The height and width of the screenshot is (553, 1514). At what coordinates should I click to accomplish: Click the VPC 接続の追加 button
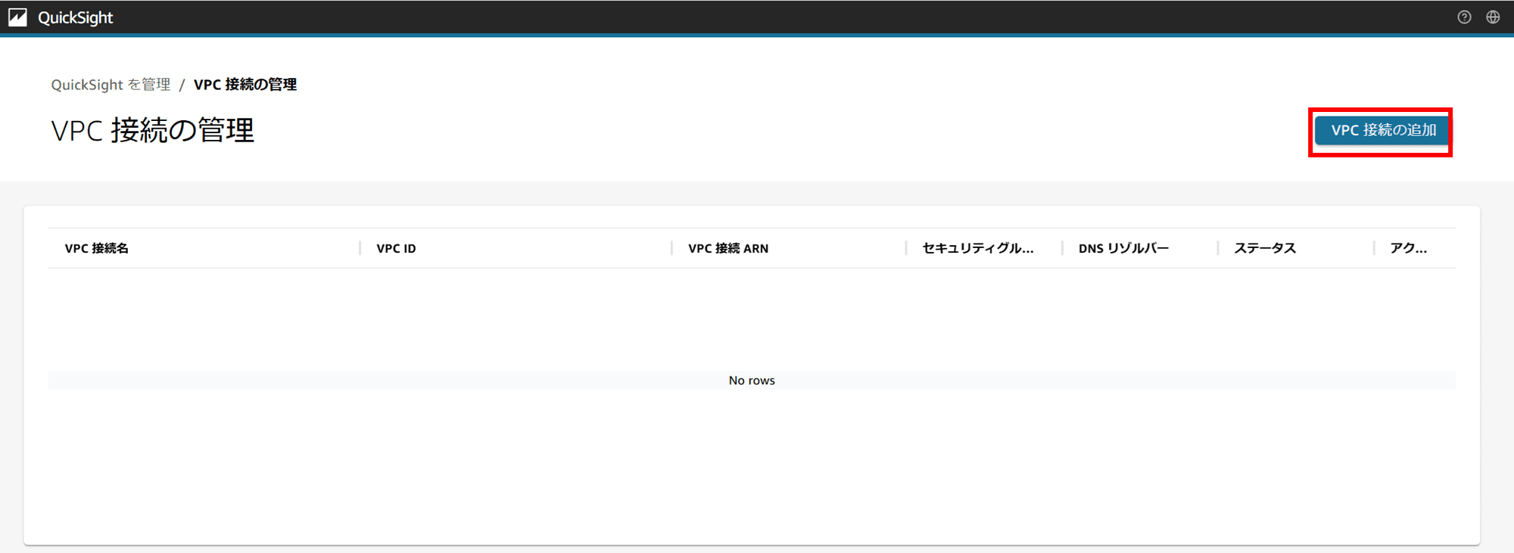point(1382,130)
